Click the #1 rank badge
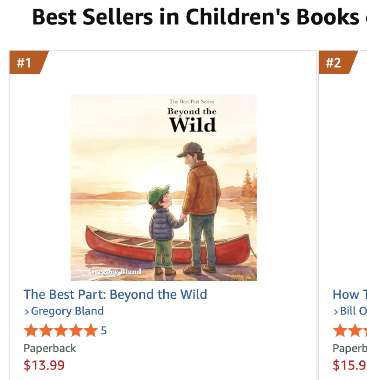367x380 pixels. pyautogui.click(x=25, y=63)
